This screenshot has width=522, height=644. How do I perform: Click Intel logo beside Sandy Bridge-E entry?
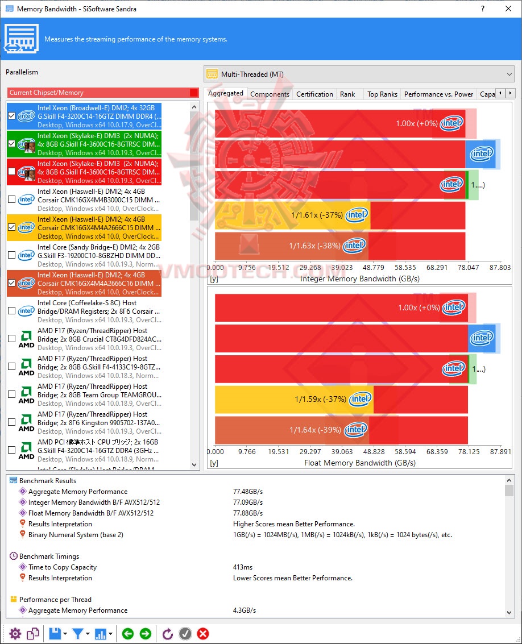point(26,255)
